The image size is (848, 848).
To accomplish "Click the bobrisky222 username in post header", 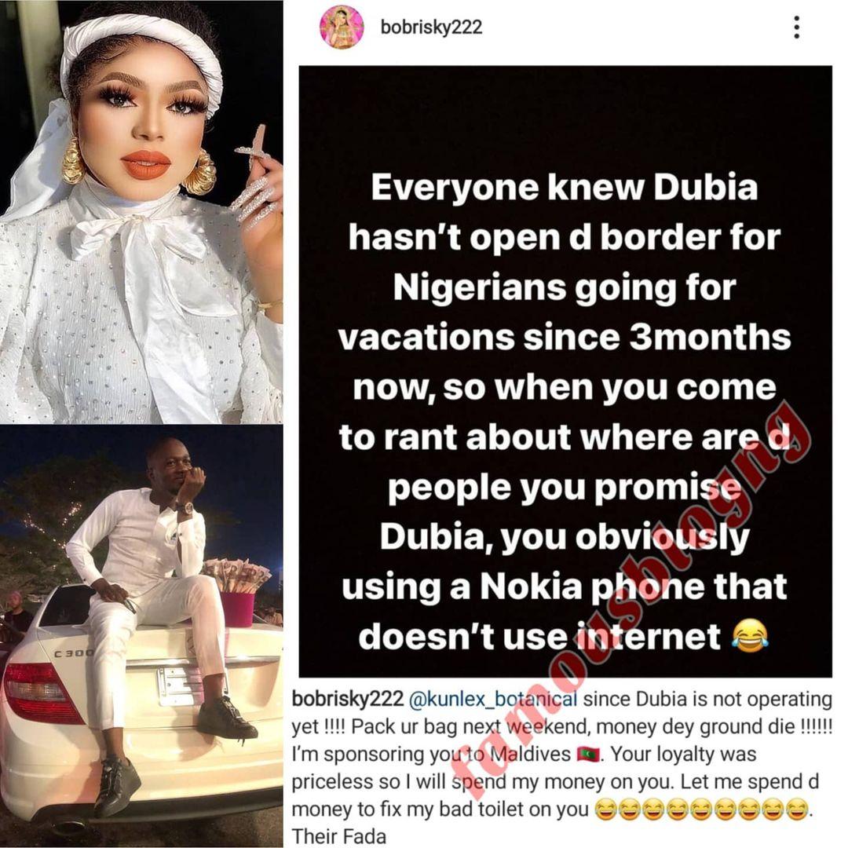I will (431, 27).
